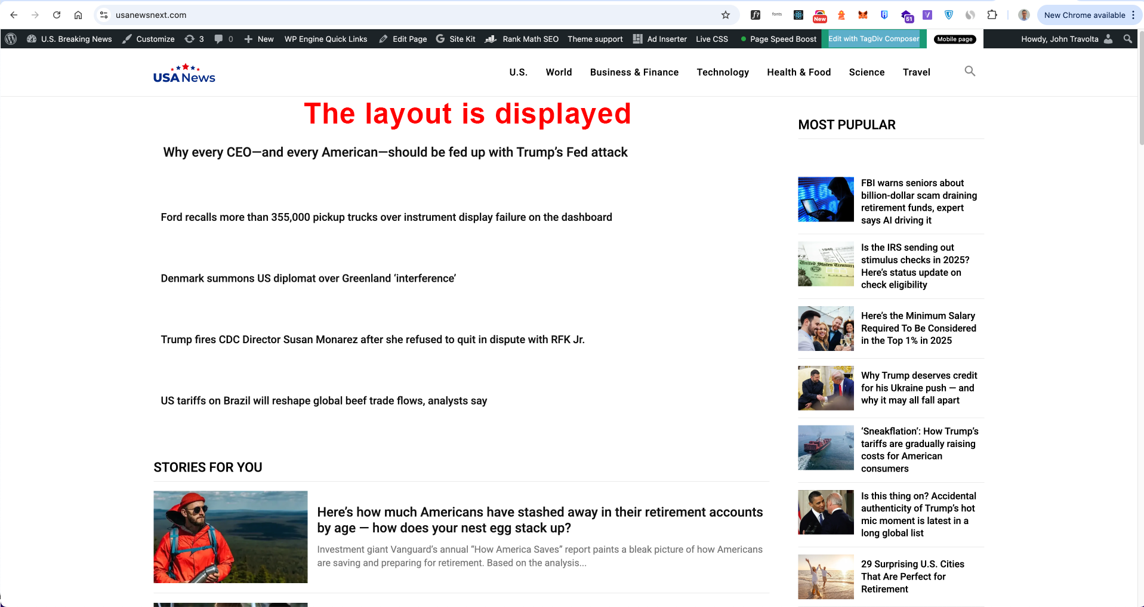Open 29 Surprising U.S. Cities retirement story
This screenshot has width=1144, height=607.
click(912, 577)
